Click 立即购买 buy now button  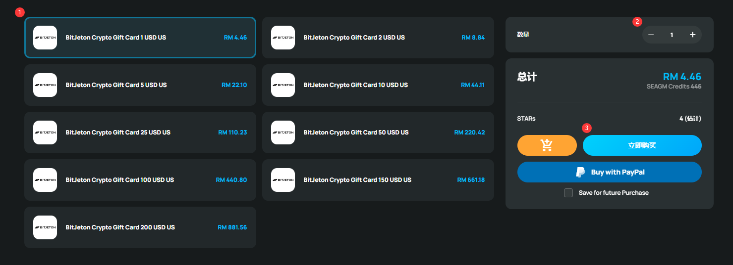point(642,145)
